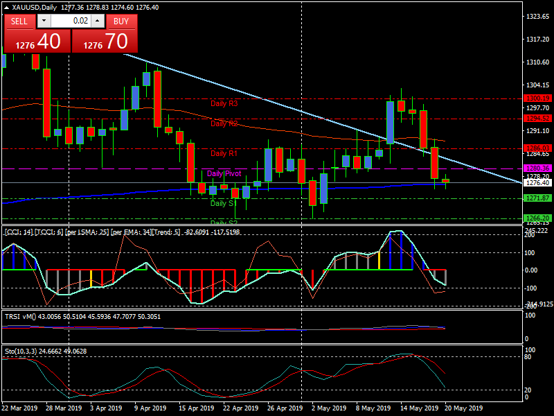Click the BUY button
The width and height of the screenshot is (554, 416).
(x=121, y=21)
